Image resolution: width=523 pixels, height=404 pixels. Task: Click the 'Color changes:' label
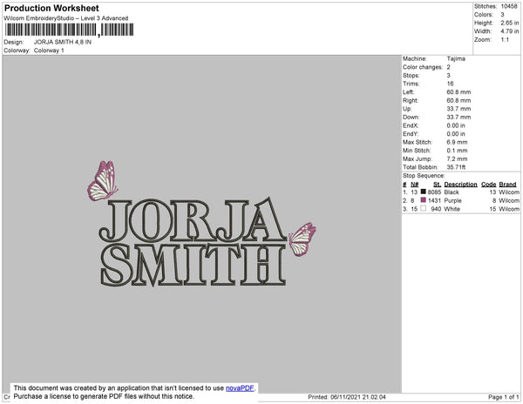coord(423,67)
